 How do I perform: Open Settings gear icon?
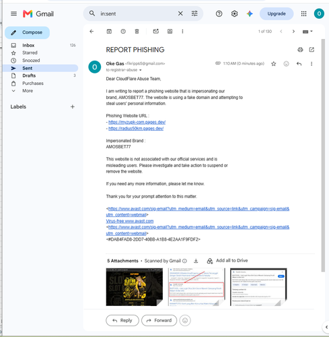[234, 13]
